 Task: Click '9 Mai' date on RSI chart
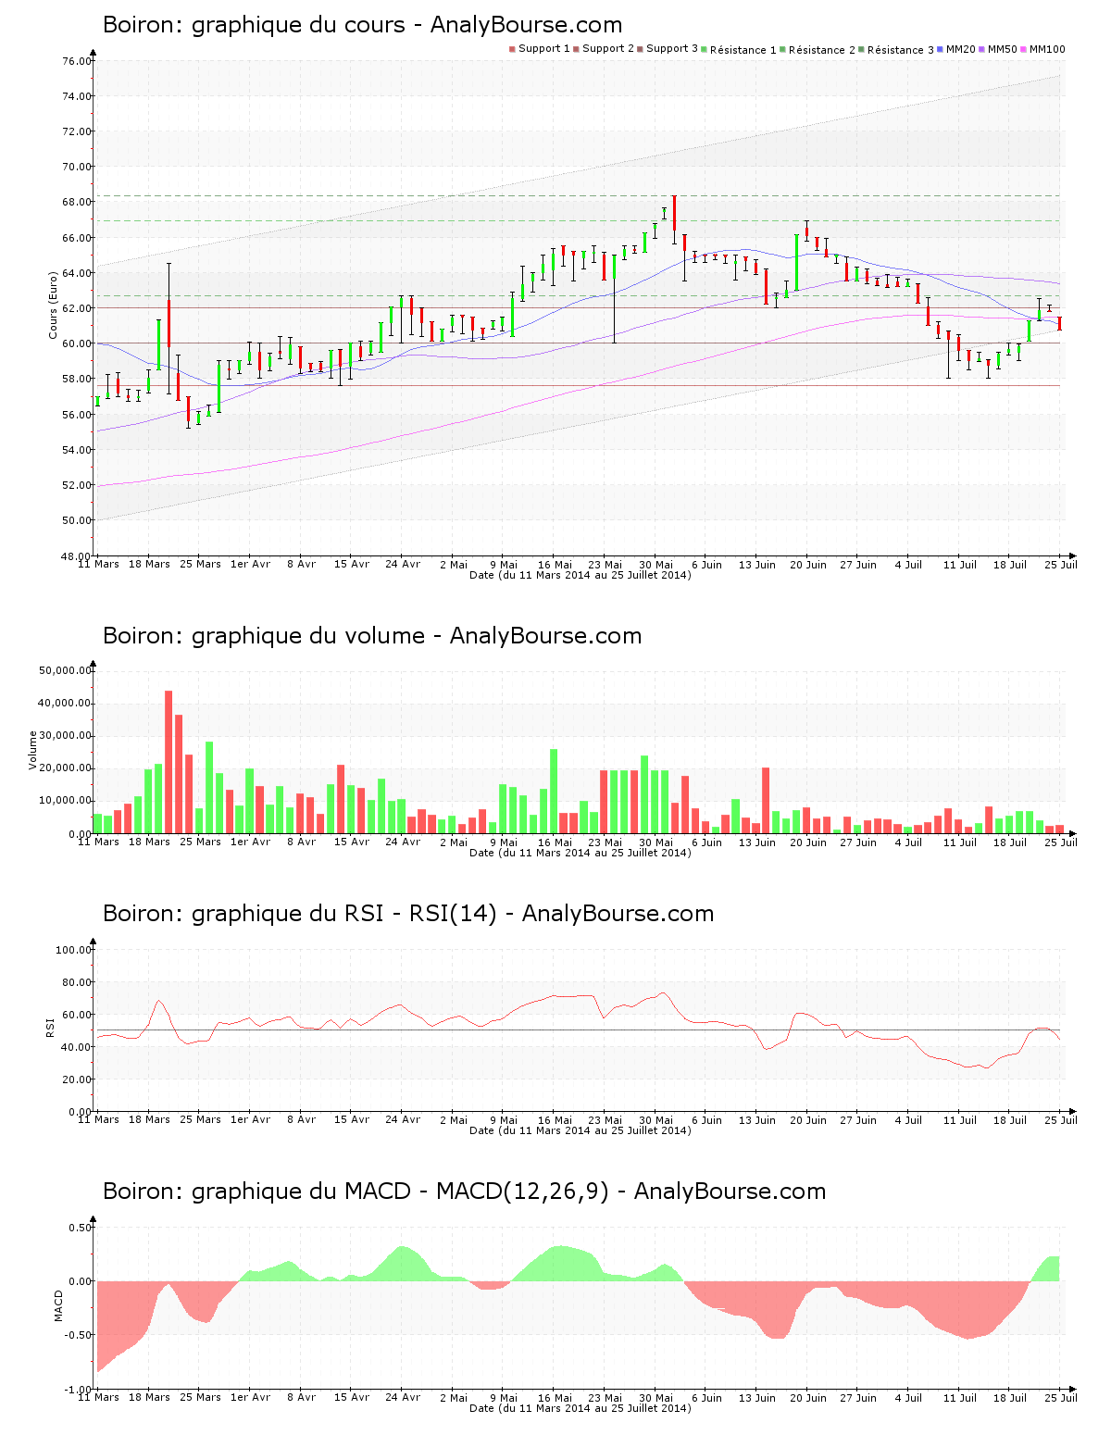pos(504,1119)
